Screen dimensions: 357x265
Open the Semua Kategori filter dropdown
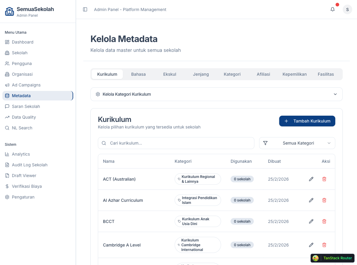[297, 143]
